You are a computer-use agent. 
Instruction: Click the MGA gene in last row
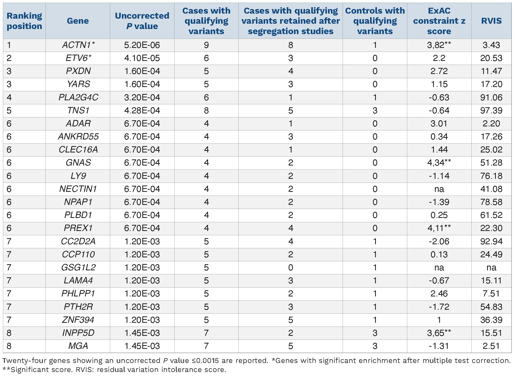78,346
